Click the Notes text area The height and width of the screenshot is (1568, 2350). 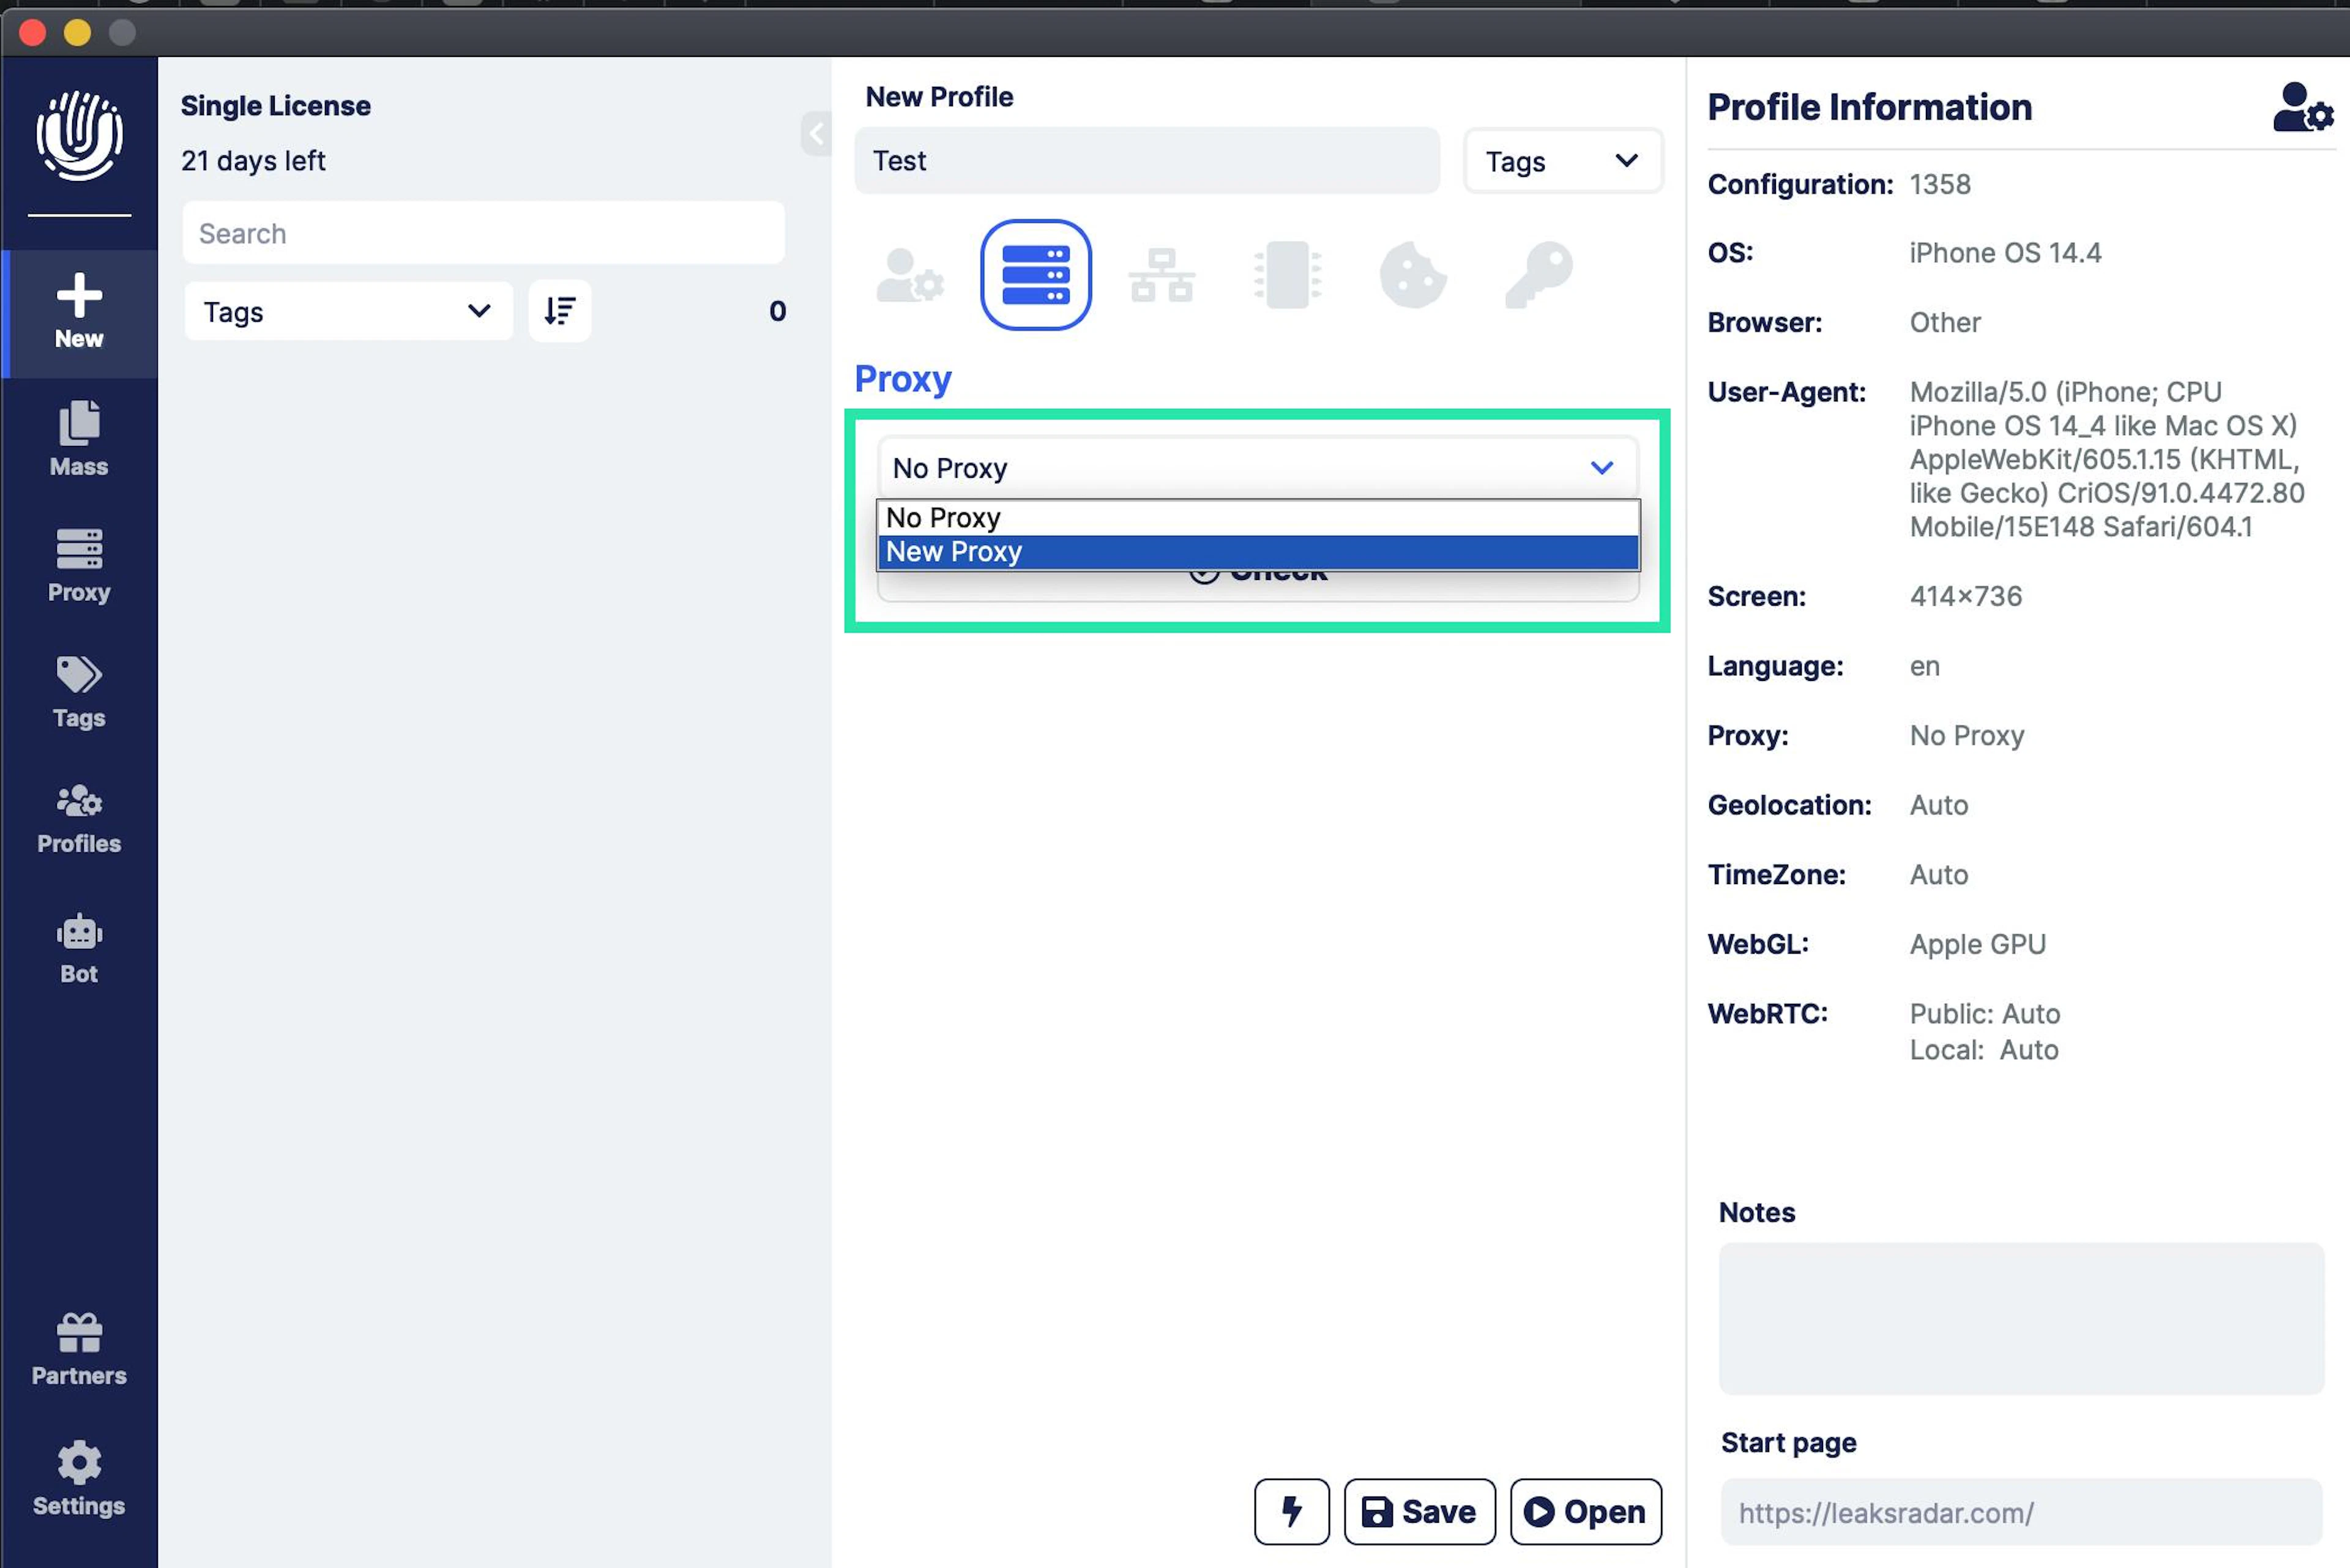[2021, 1318]
